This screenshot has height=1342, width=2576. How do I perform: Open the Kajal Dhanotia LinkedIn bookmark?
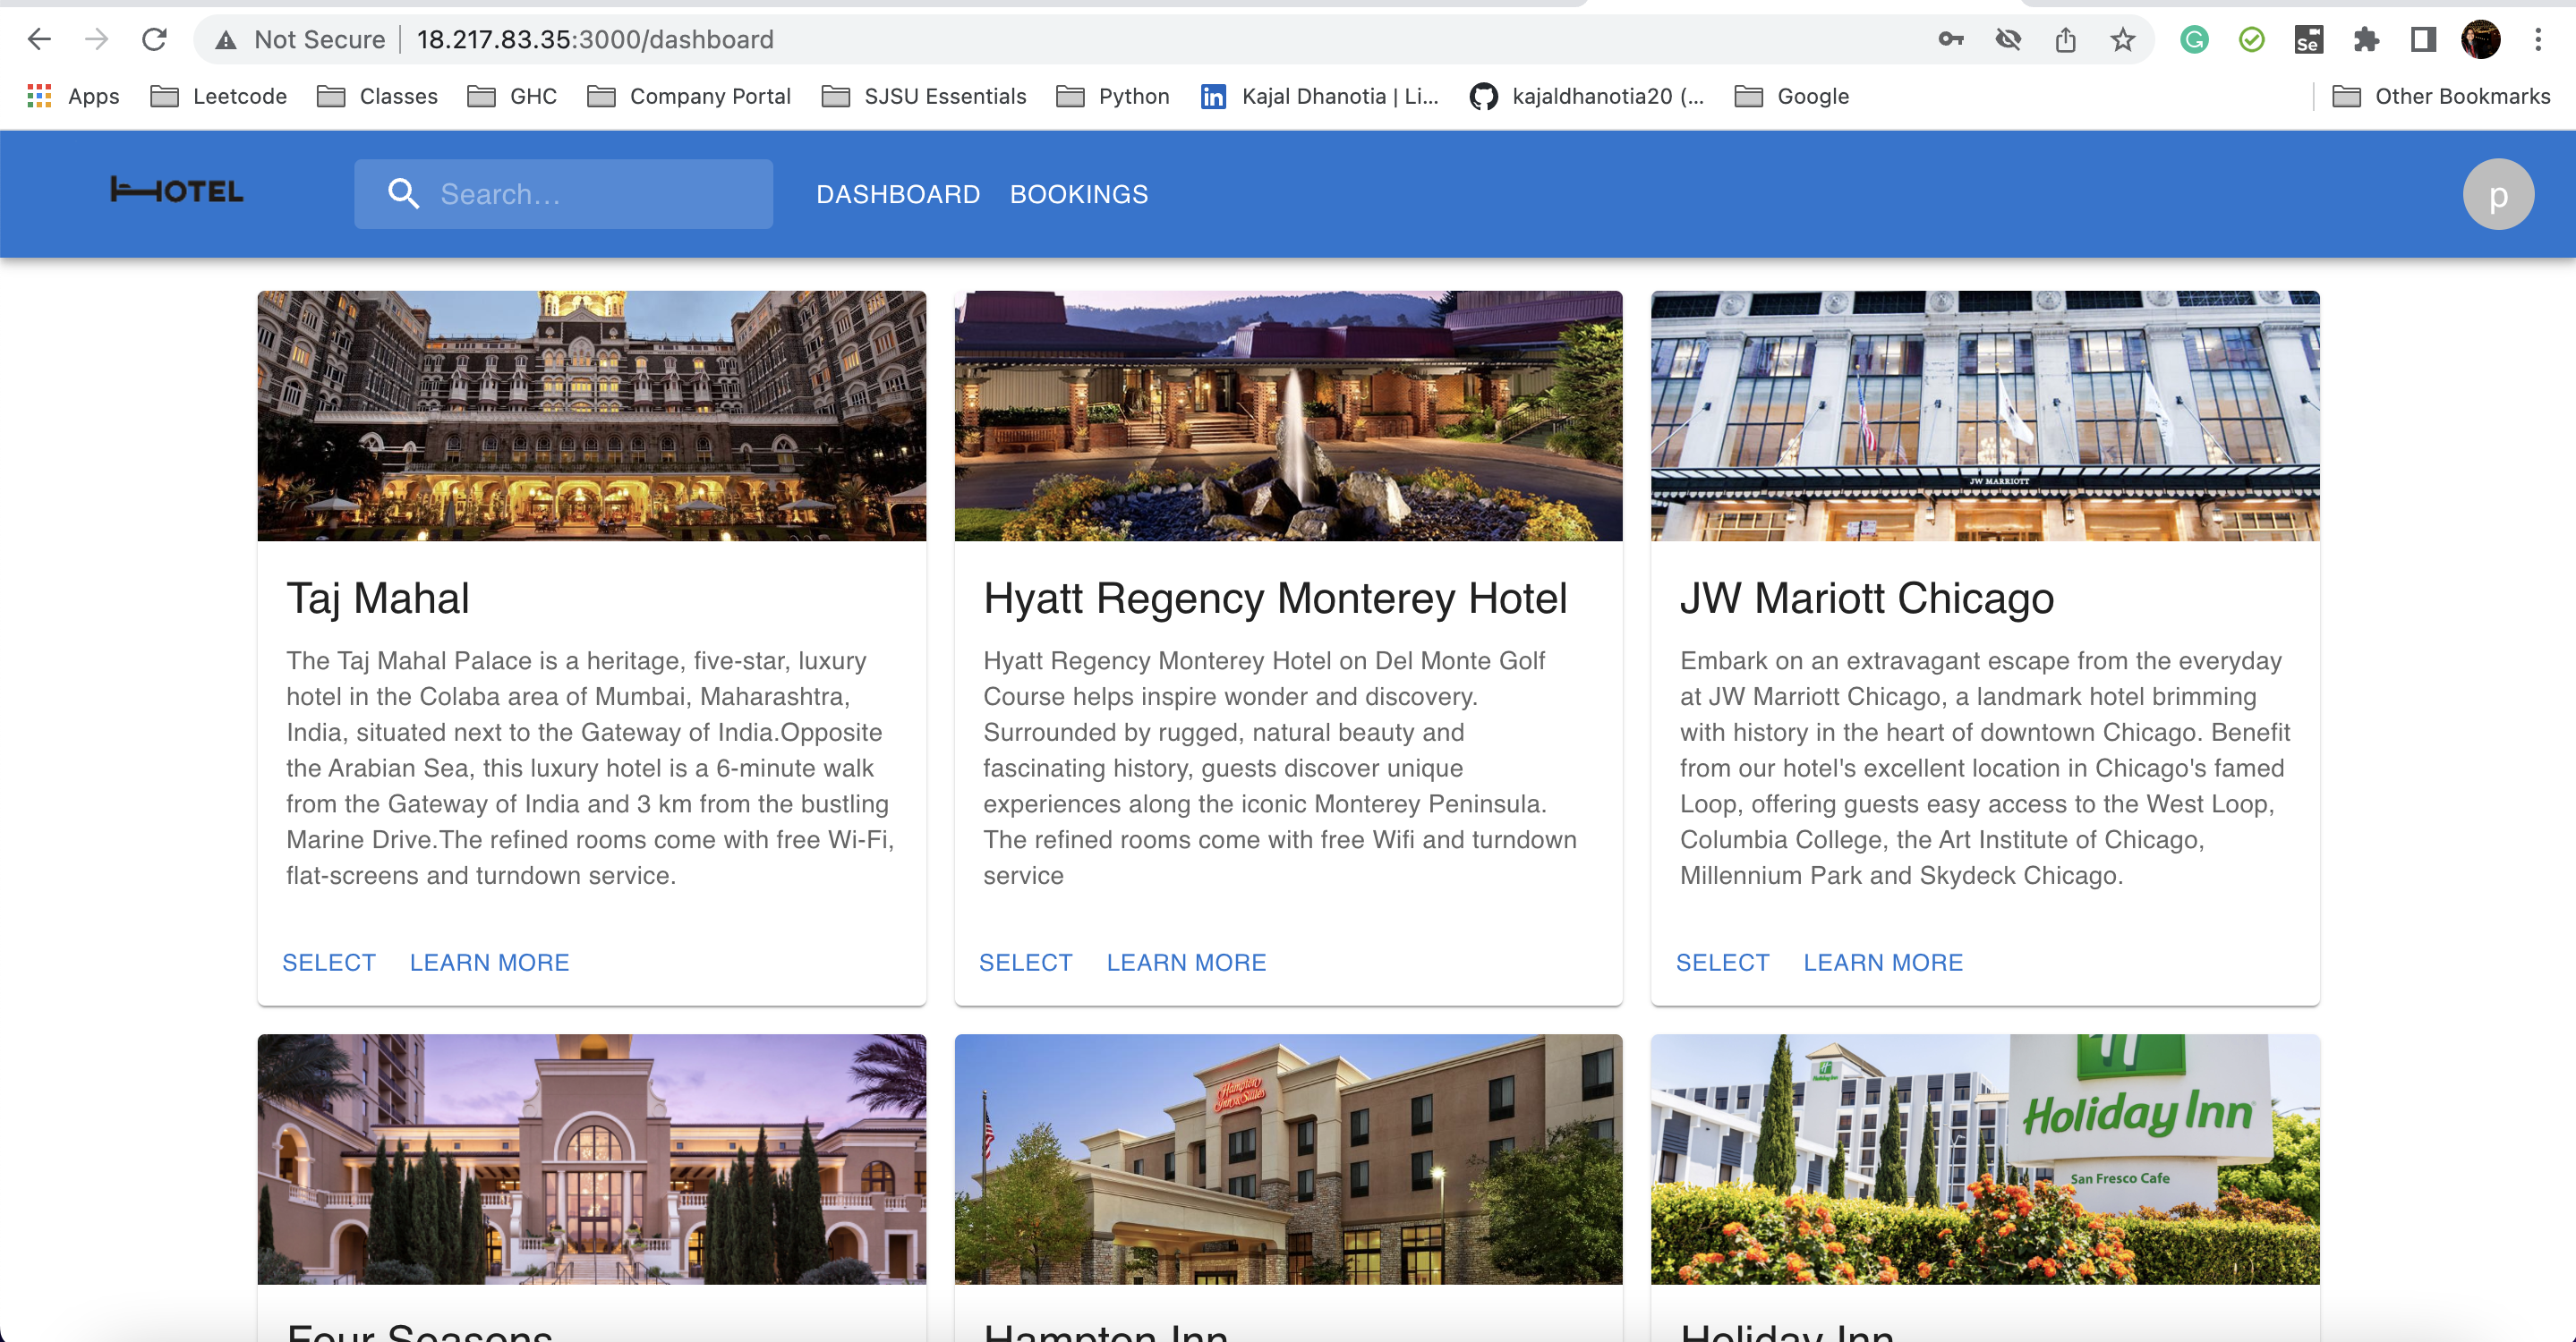(1319, 96)
